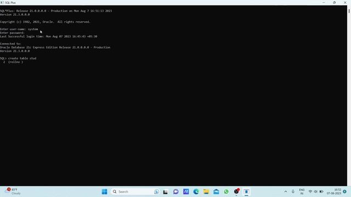Open the Chat app on taskbar
The height and width of the screenshot is (197, 351).
click(x=175, y=192)
